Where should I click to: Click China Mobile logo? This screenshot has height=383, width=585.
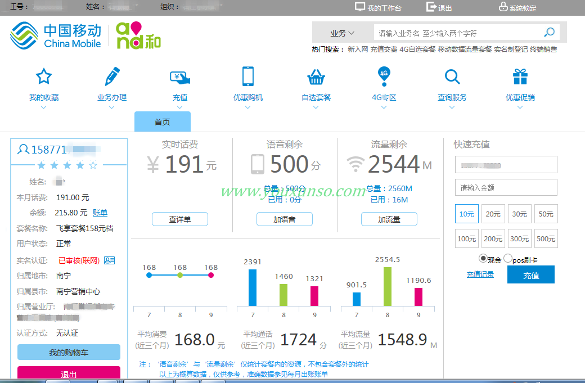coord(56,36)
